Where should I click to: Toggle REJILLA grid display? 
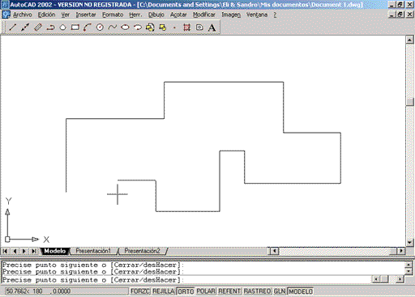point(163,291)
